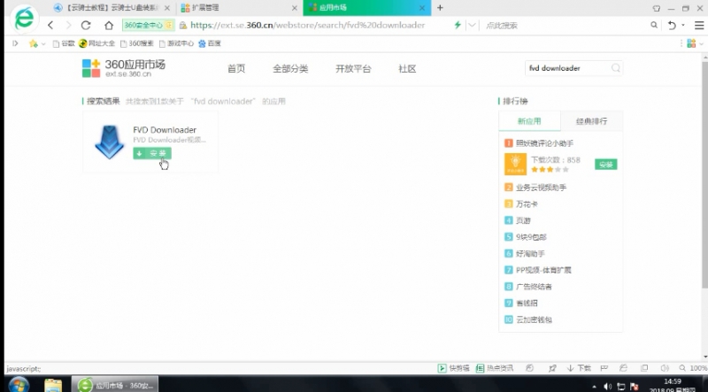The height and width of the screenshot is (392, 708).
Task: Click the 100% zoom control
Action: (693, 368)
